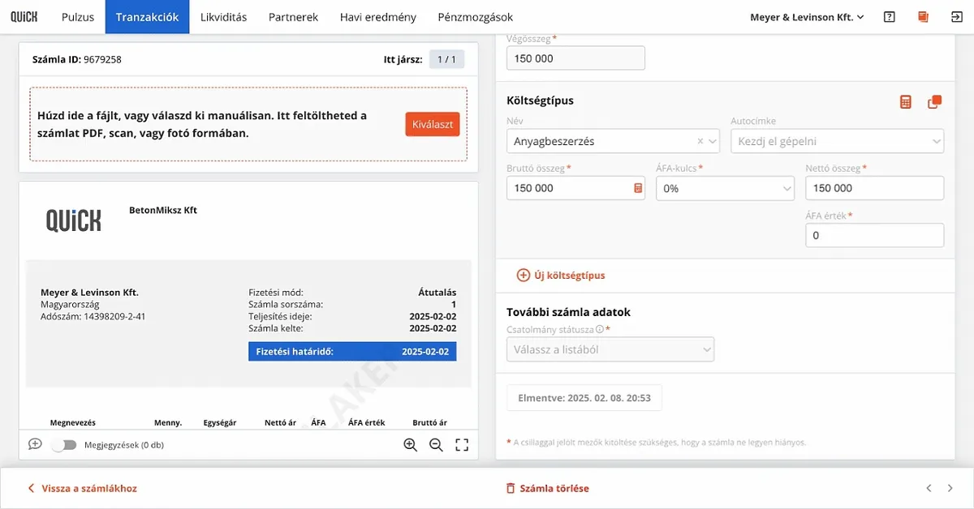
Task: Add an Új költségtípus entry
Action: click(x=561, y=275)
